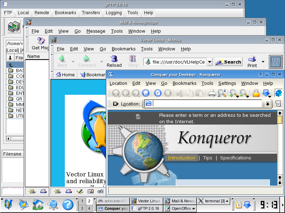Image resolution: width=285 pixels, height=213 pixels.
Task: Clear the Konqueror location bar
Action: click(x=115, y=104)
